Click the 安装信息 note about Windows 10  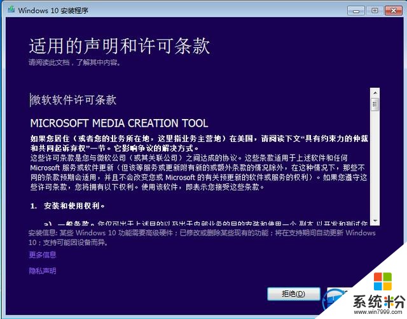coord(202,237)
